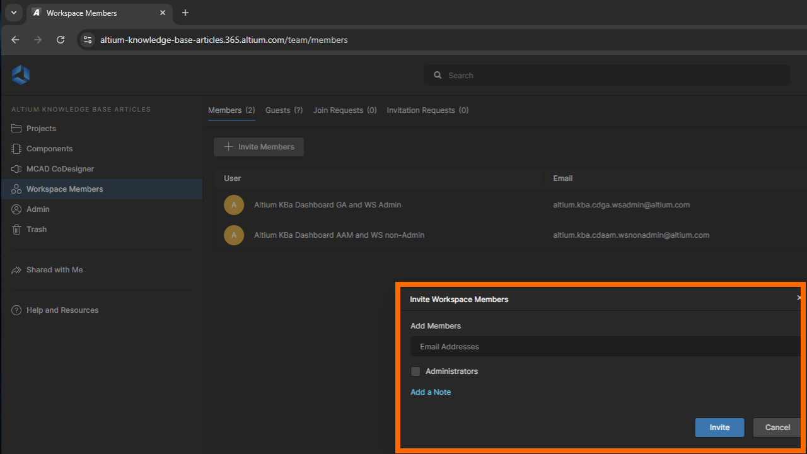Open the Trash folder
The image size is (807, 454).
[x=37, y=230]
